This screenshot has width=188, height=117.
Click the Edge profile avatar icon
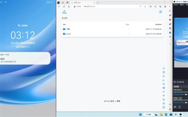click(x=59, y=2)
